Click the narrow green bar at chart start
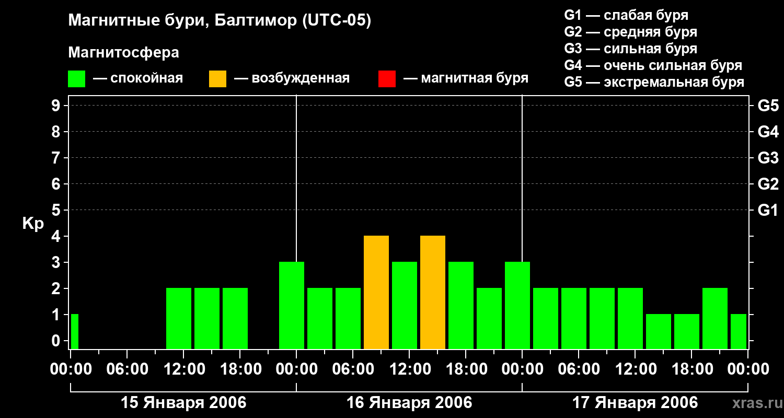Image resolution: width=784 pixels, height=418 pixels. 75,332
